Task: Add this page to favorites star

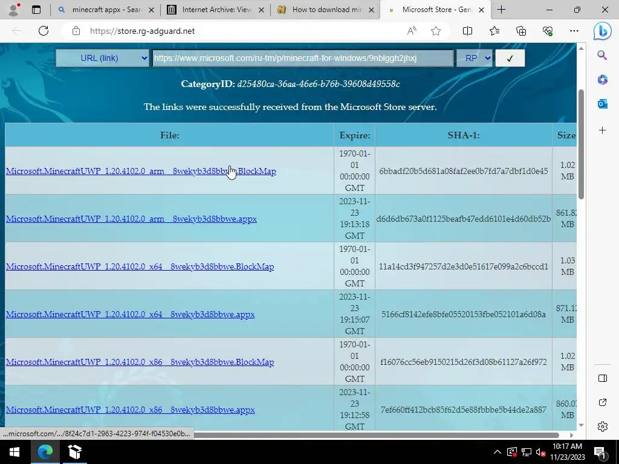Action: pyautogui.click(x=436, y=31)
